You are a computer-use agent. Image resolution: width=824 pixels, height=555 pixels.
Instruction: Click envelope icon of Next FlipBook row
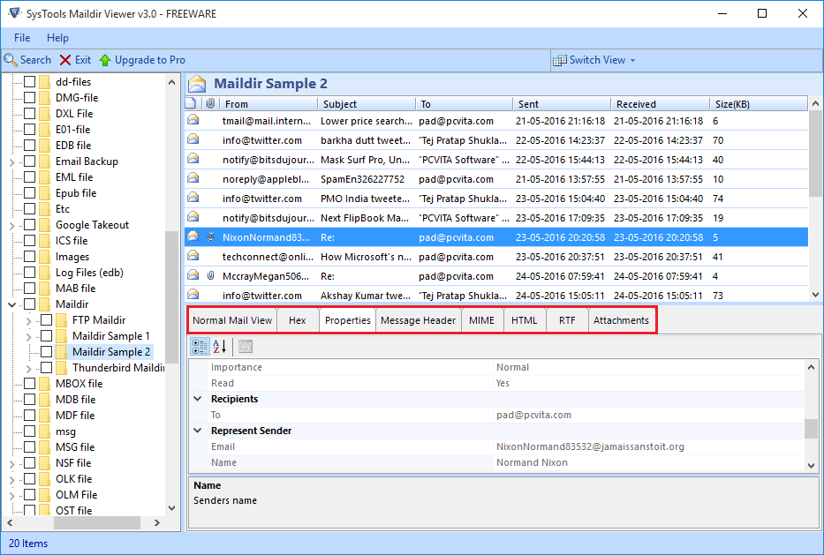193,217
